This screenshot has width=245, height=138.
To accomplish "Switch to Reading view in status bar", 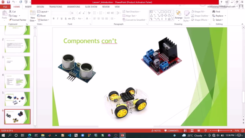I will pyautogui.click(x=199, y=131).
